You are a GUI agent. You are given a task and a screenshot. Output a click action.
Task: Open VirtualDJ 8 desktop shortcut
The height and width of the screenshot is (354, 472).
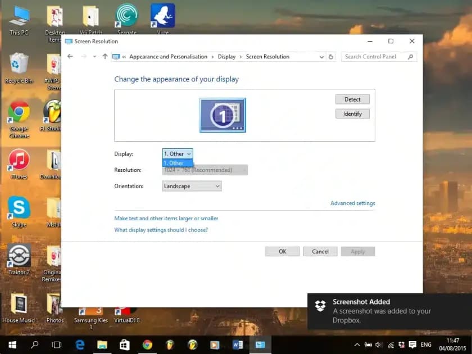[x=127, y=315]
